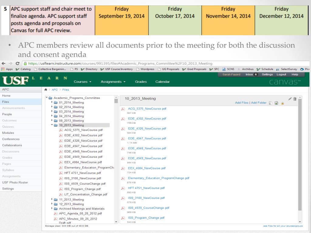Click the browser forward arrow

click(x=11, y=63)
